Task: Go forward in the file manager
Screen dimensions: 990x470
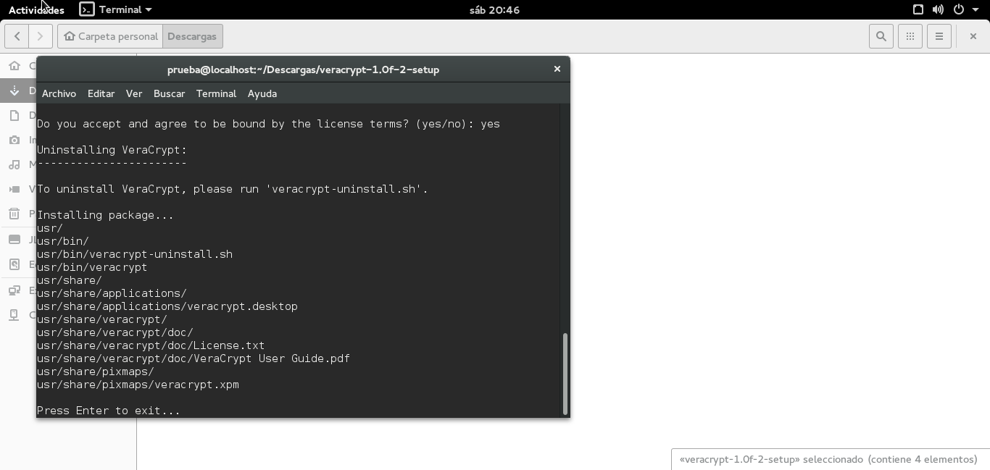Action: coord(41,36)
